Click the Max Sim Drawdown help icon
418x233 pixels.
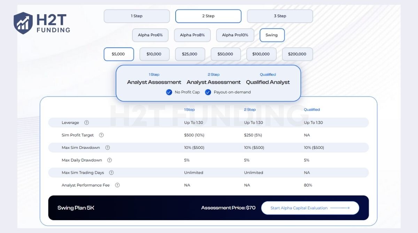[x=108, y=147]
